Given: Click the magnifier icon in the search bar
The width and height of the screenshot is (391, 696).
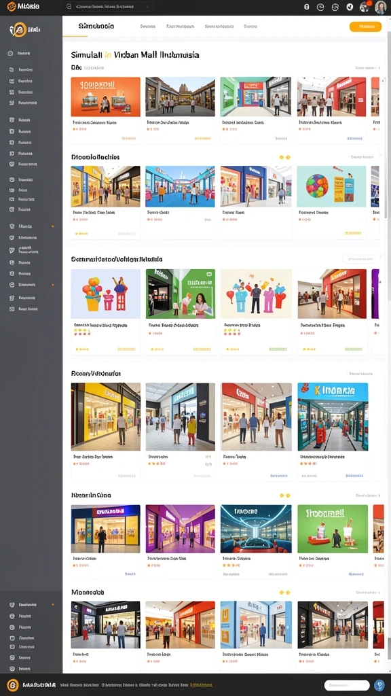Looking at the screenshot, I should pyautogui.click(x=69, y=7).
